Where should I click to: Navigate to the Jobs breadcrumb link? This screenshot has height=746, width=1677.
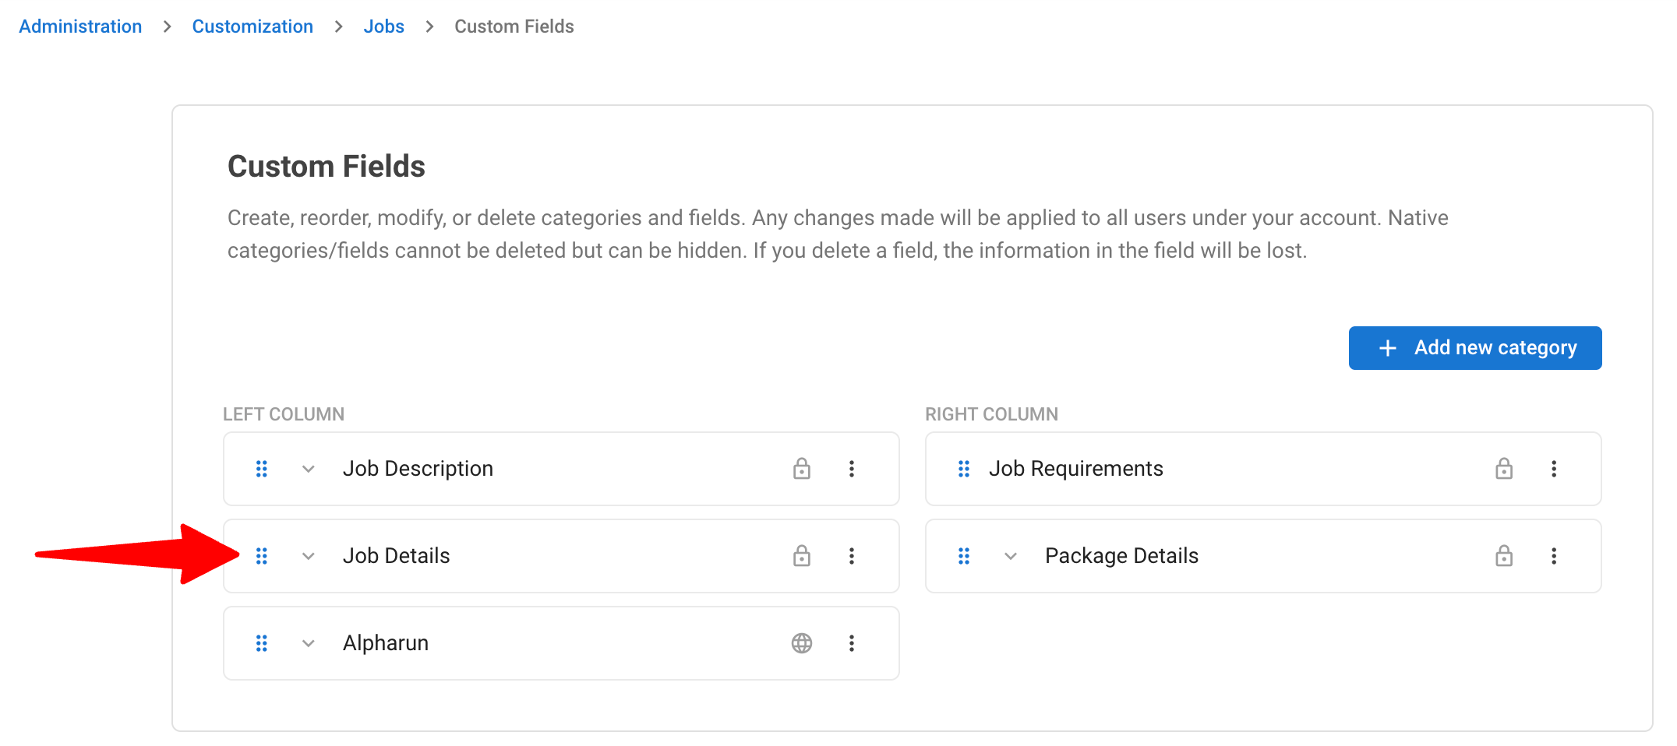pos(384,26)
